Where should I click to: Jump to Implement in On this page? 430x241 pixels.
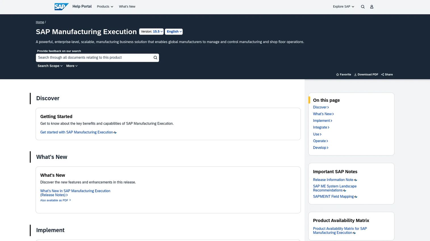click(x=323, y=121)
